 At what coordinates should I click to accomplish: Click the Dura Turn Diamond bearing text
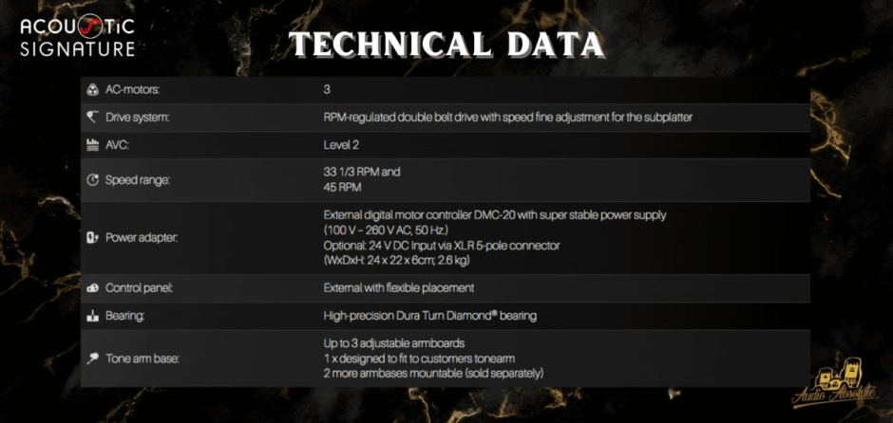point(419,315)
